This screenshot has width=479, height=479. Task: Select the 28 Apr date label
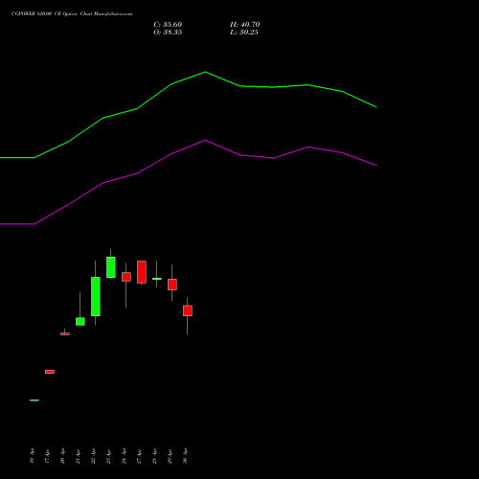(x=154, y=456)
